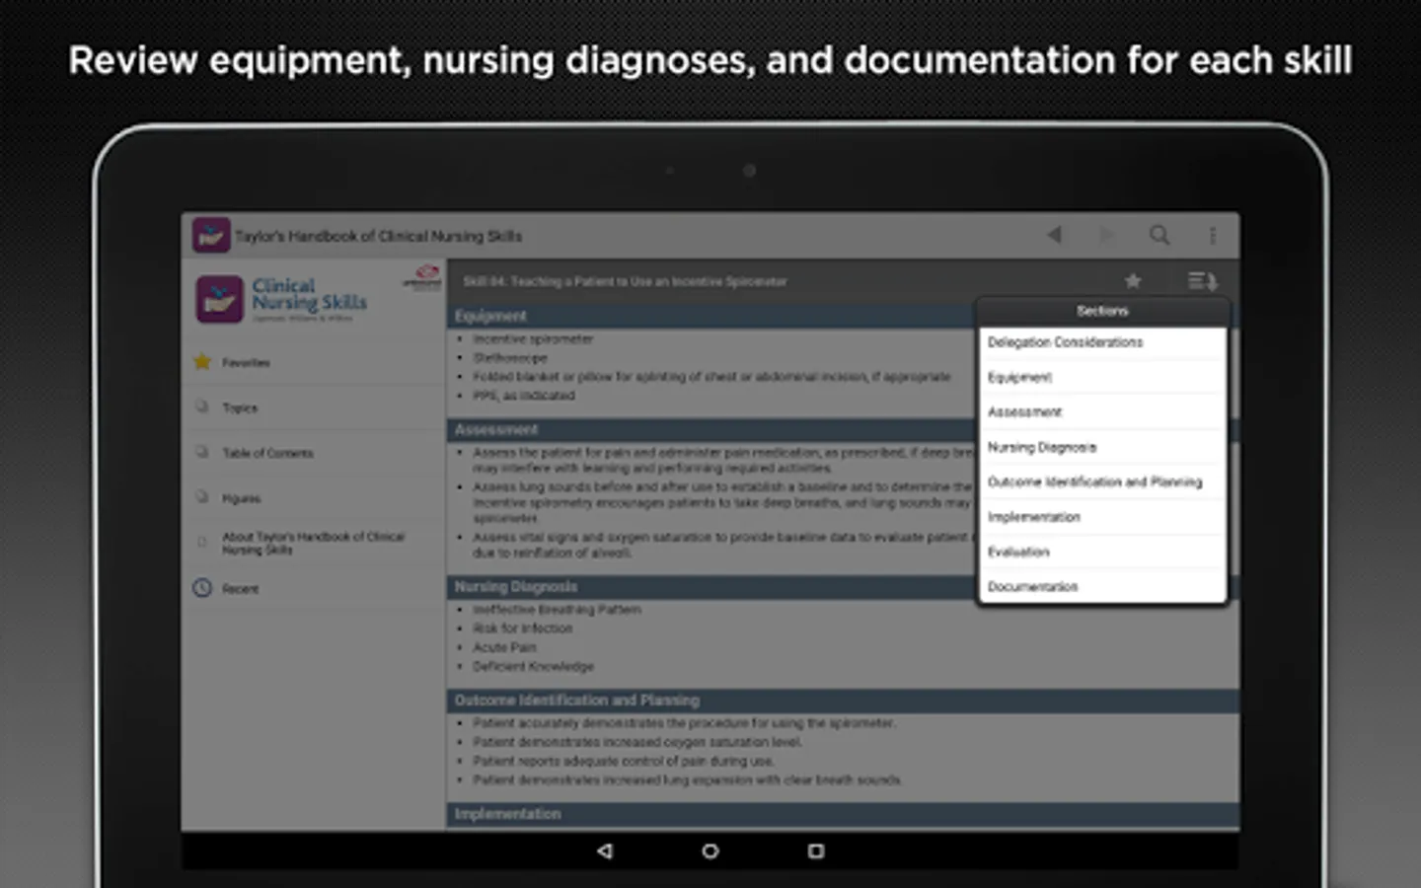Click "Patient demonstrates increased lung expansion" outcome
Image resolution: width=1421 pixels, height=888 pixels.
pyautogui.click(x=687, y=779)
